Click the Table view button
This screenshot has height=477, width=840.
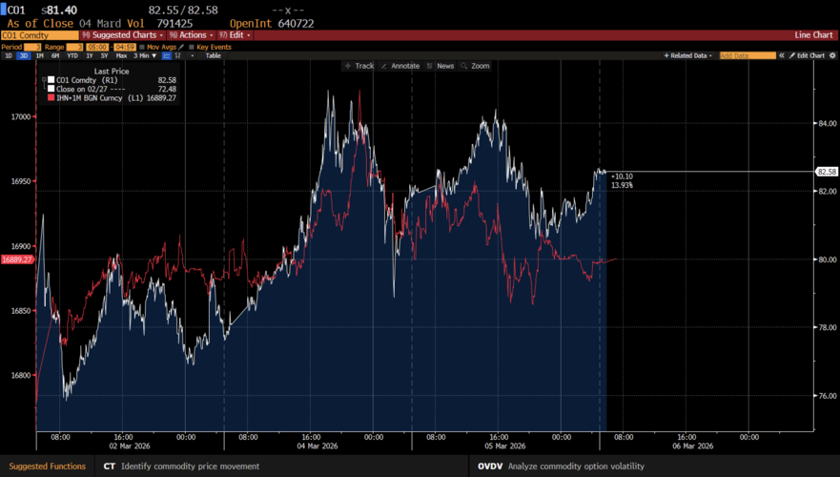214,55
